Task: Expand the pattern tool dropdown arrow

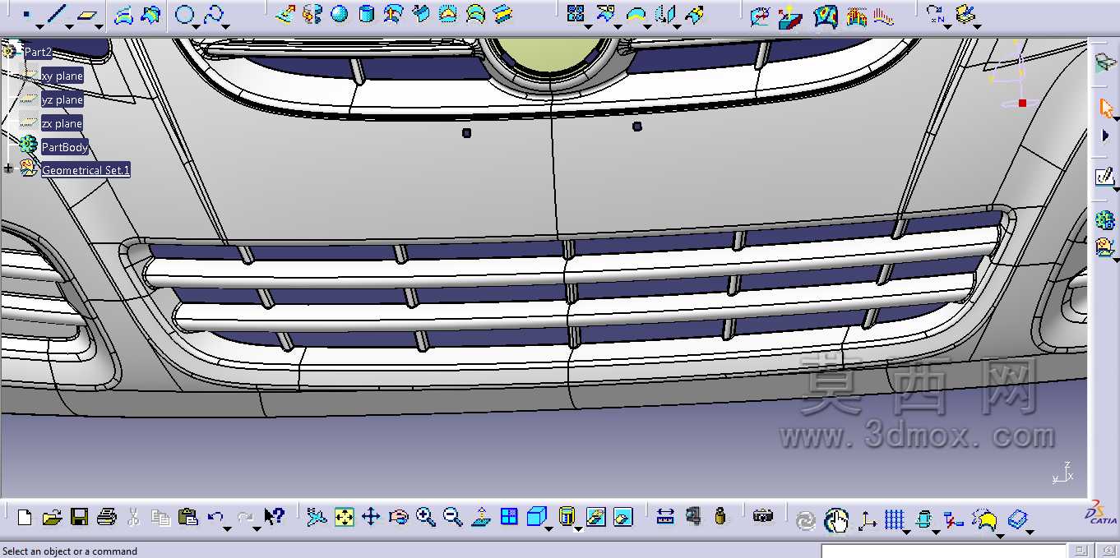Action: click(x=587, y=27)
